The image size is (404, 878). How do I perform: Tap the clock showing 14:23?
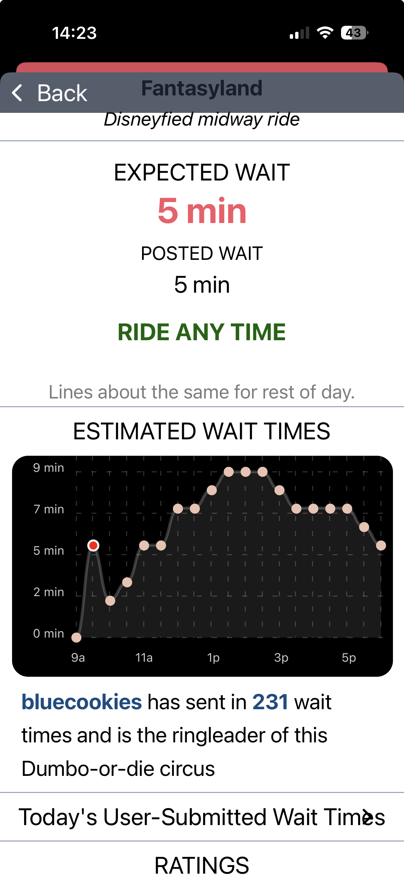coord(74,33)
